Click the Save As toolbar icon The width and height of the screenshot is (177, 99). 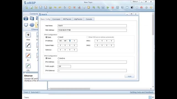(45, 7)
